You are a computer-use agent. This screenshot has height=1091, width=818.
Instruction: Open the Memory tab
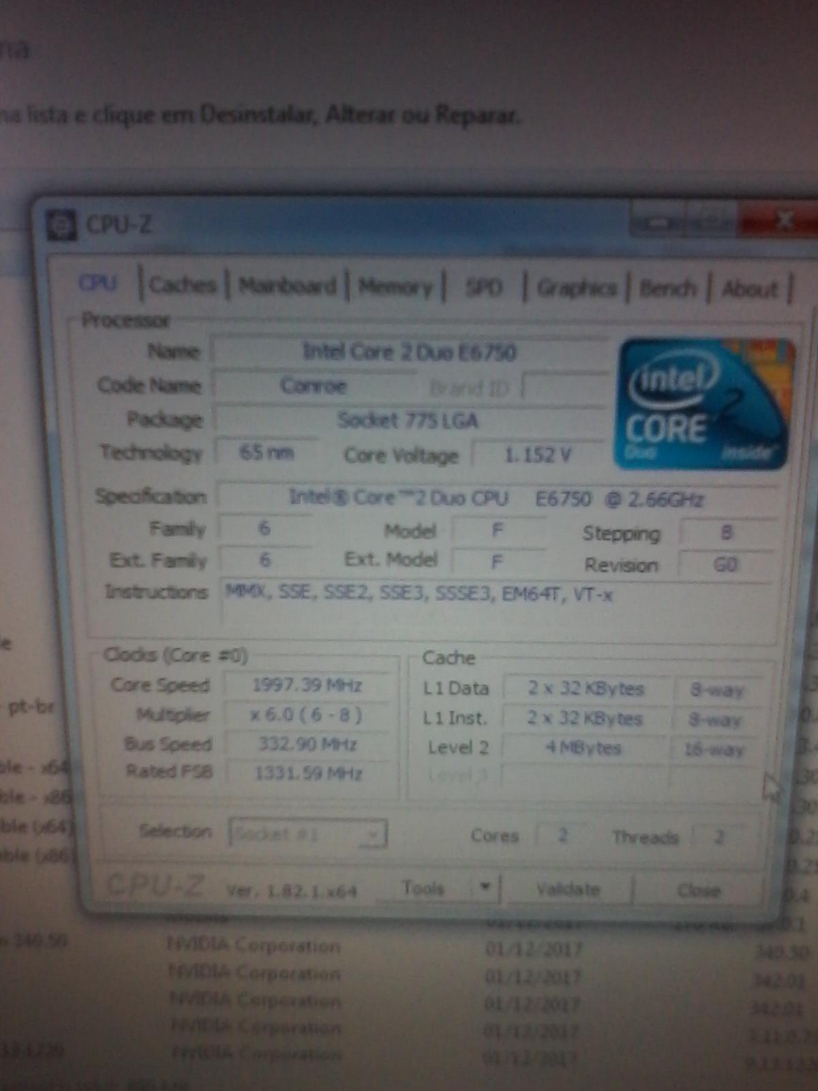tap(396, 287)
